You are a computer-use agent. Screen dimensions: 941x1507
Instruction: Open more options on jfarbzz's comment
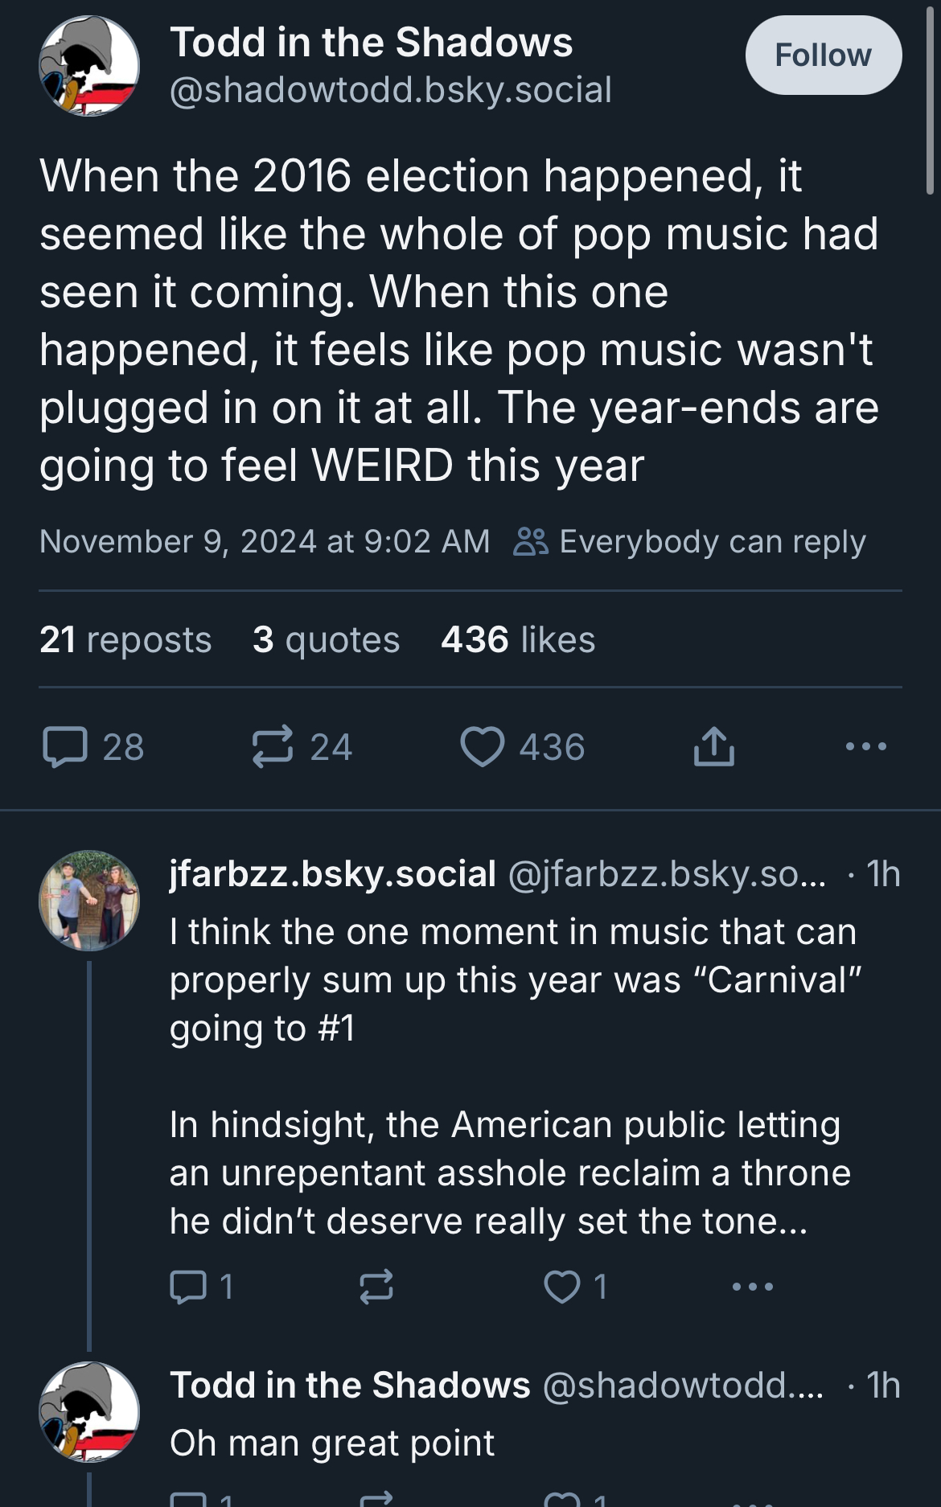(753, 1287)
